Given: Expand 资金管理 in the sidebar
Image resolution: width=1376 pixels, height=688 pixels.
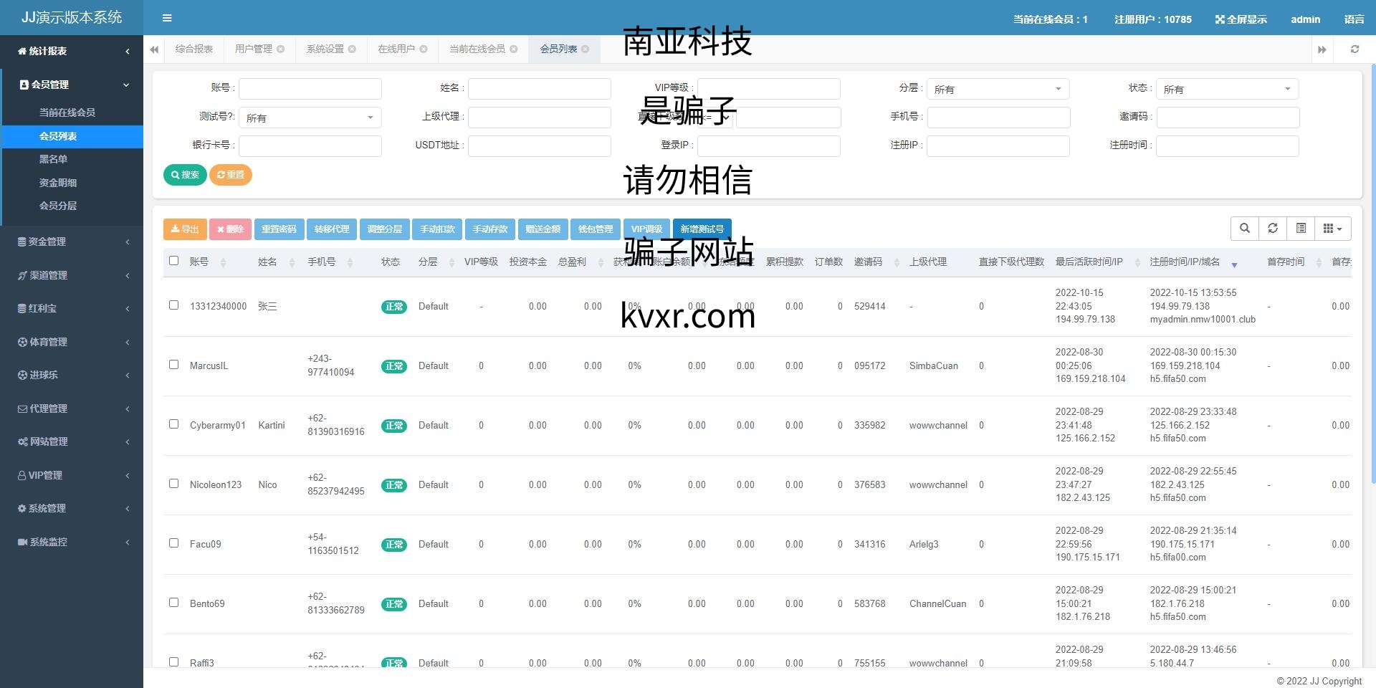Looking at the screenshot, I should tap(72, 242).
